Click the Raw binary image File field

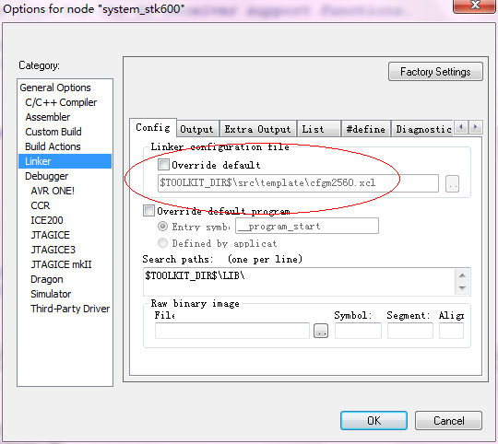point(232,331)
